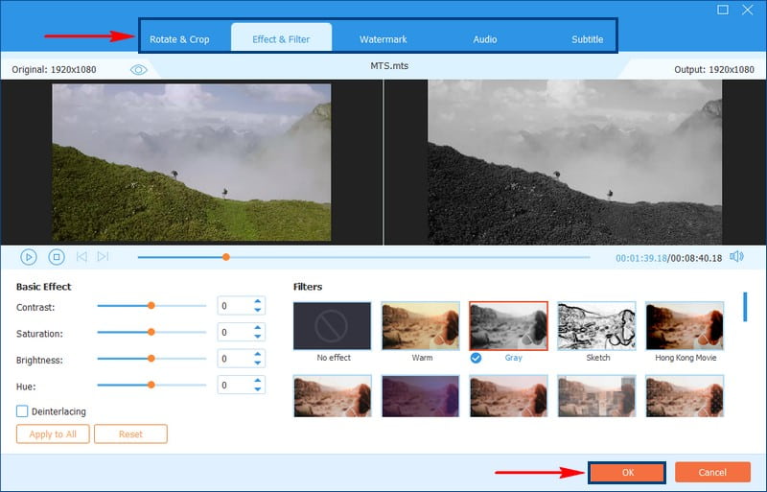
Task: Reset the basic effect settings
Action: pyautogui.click(x=130, y=434)
